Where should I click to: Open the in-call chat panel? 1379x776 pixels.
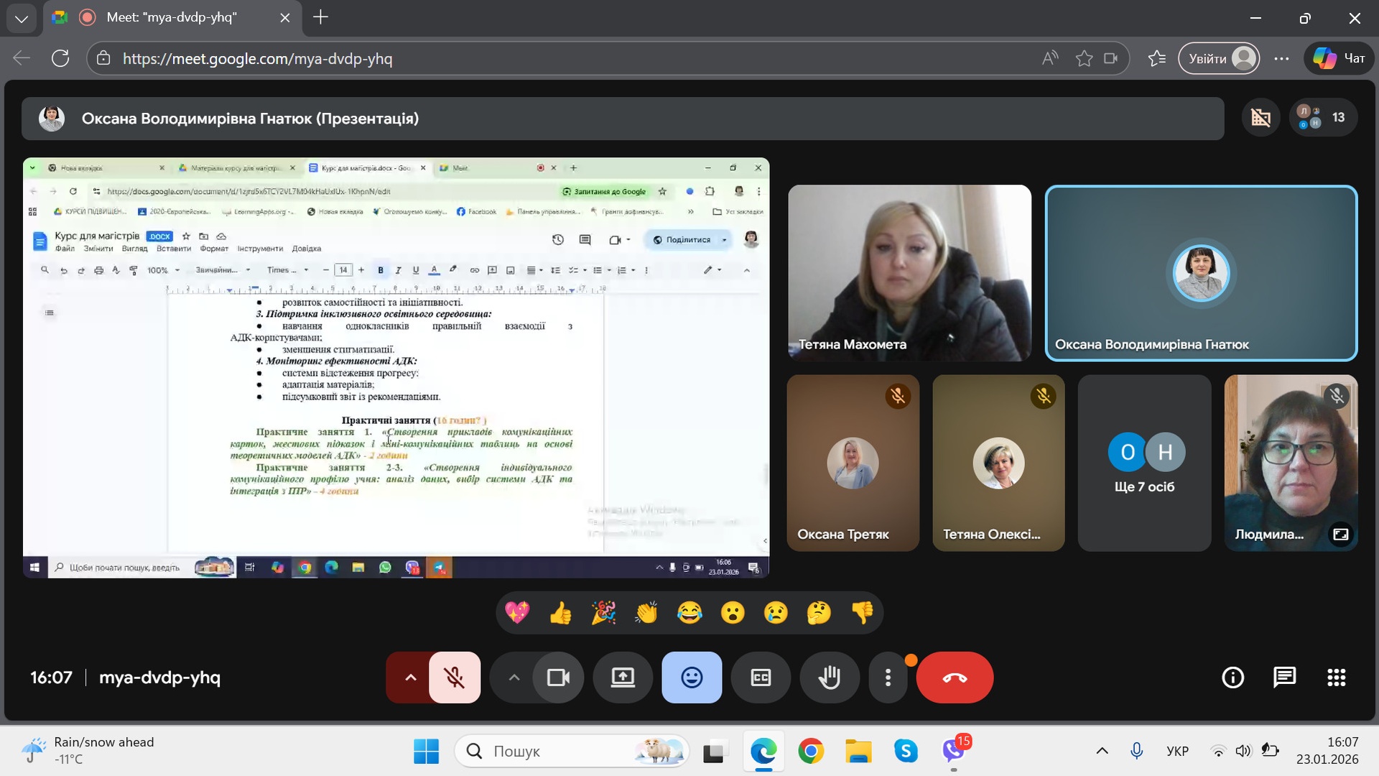point(1284,678)
